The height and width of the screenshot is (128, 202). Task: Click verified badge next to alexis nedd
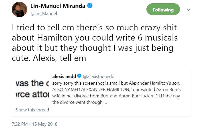79,76
